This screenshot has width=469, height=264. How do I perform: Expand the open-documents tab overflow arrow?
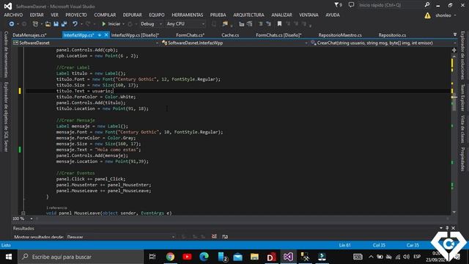[455, 34]
